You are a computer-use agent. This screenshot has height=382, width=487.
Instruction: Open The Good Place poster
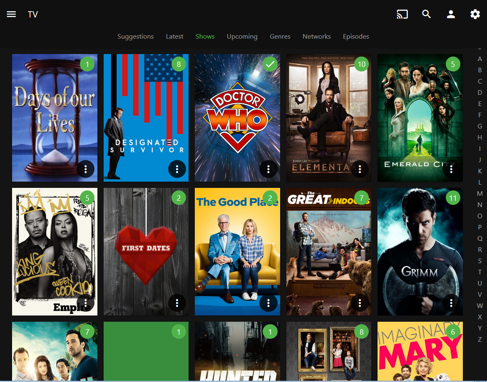pos(237,251)
